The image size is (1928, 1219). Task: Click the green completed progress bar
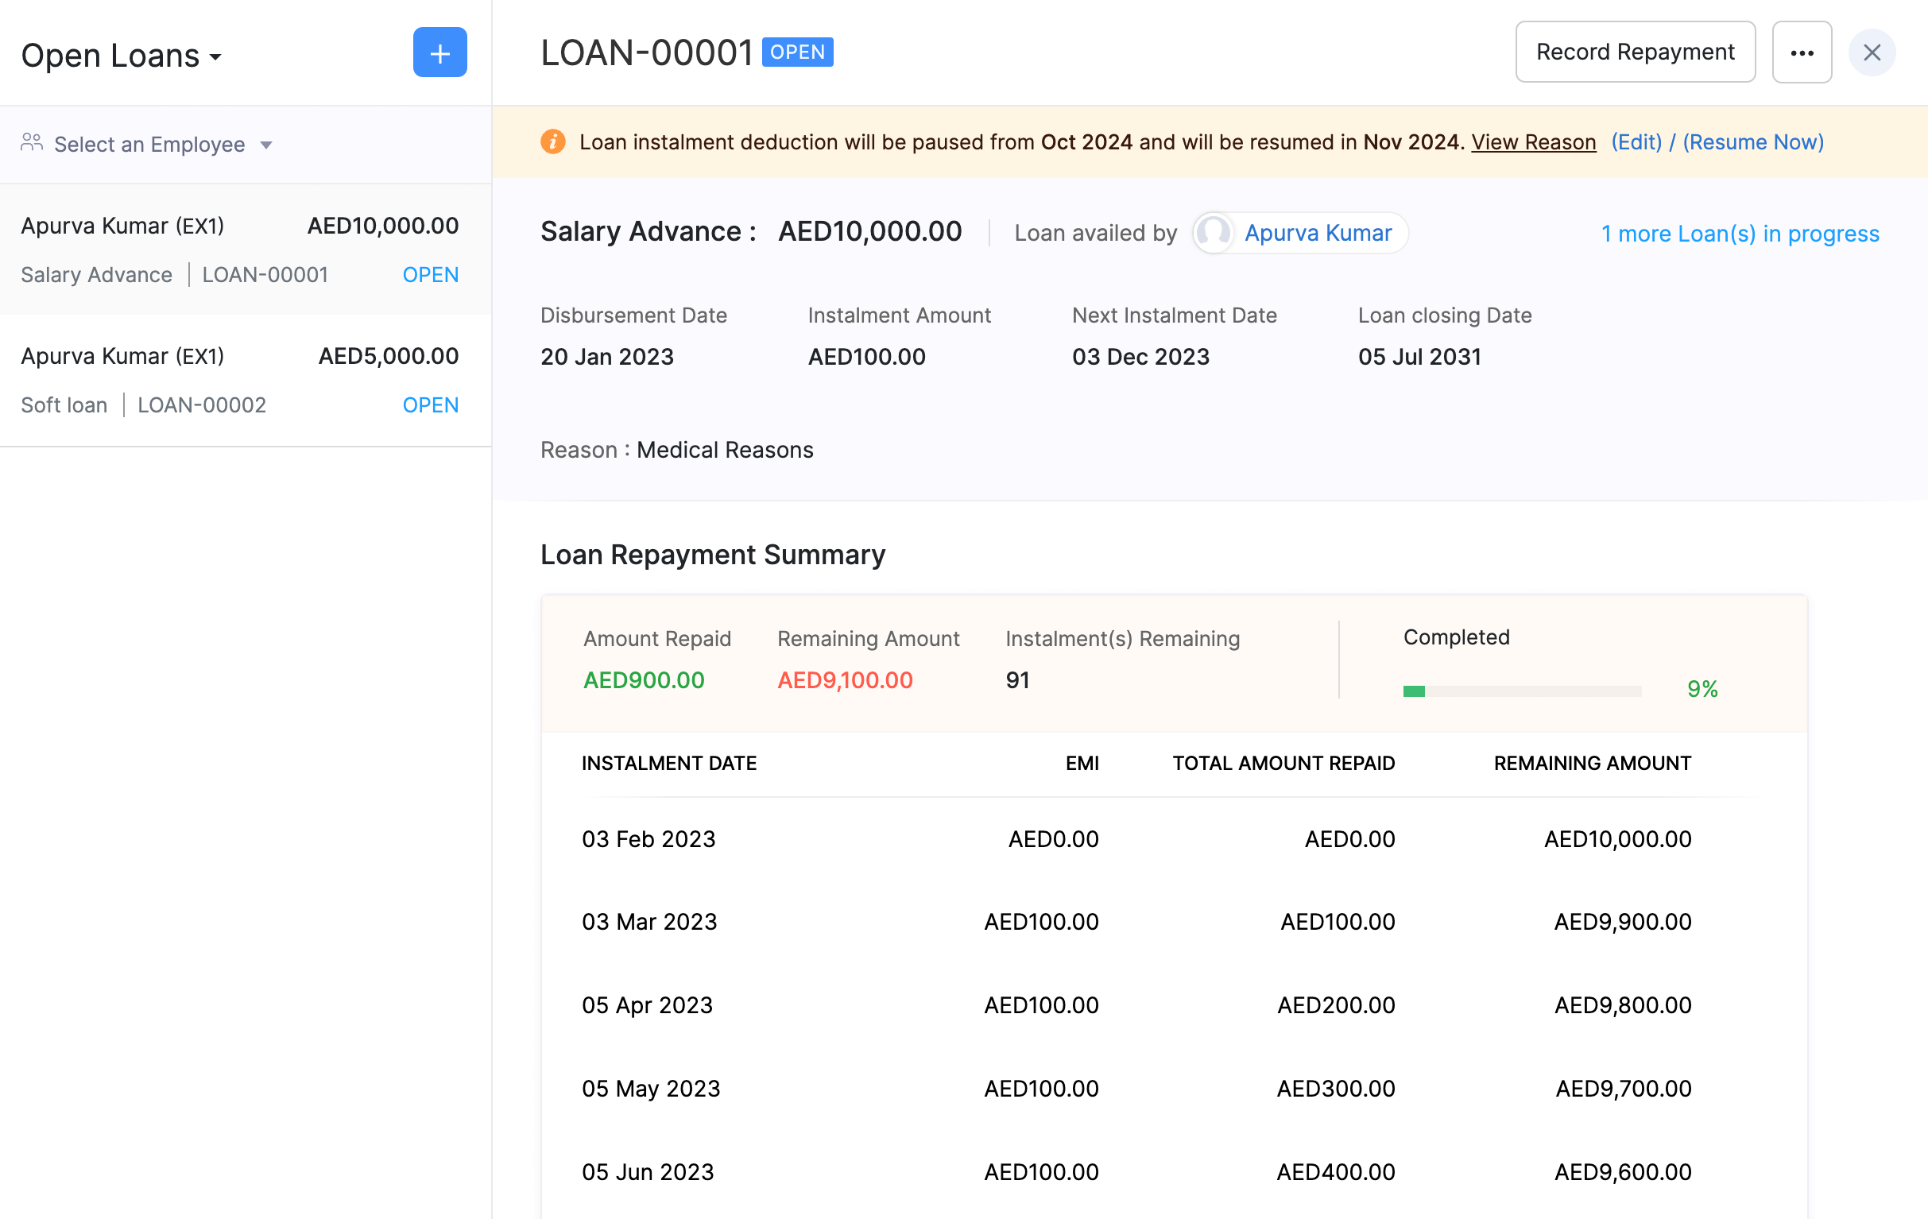pos(1414,690)
